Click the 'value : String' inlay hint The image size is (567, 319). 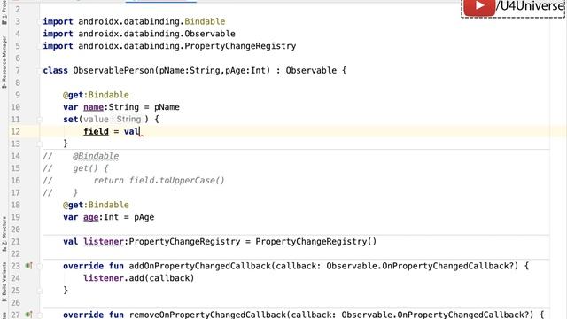[x=113, y=120]
